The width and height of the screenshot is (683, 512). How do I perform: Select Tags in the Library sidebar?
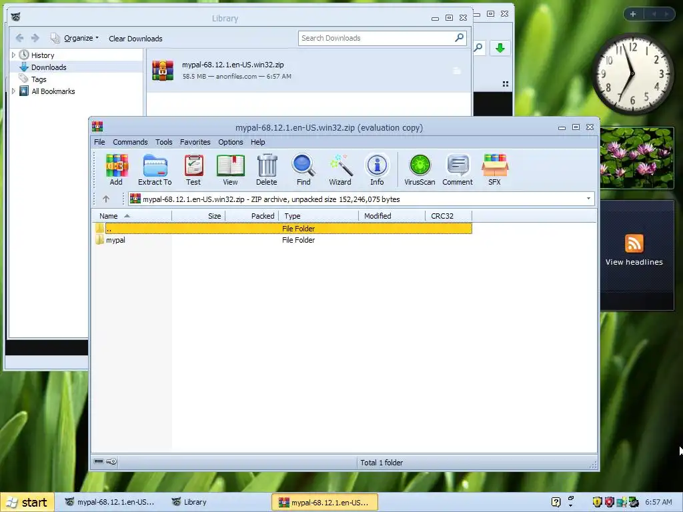[x=39, y=79]
